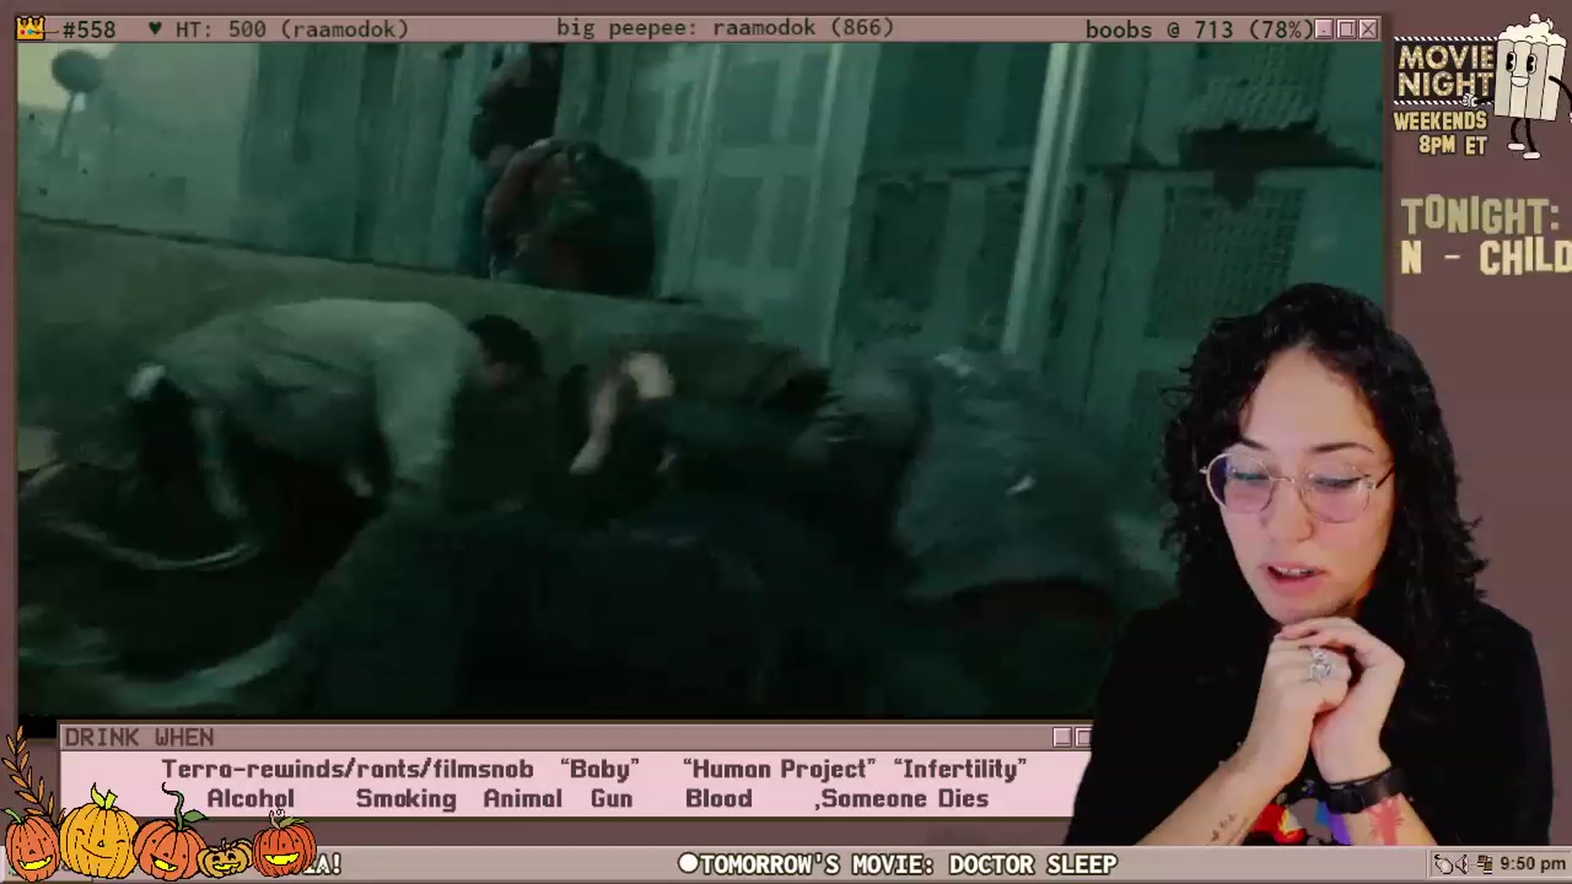Screen dimensions: 1572x884
Task: Click the DRINK WHEN window title
Action: click(x=139, y=737)
